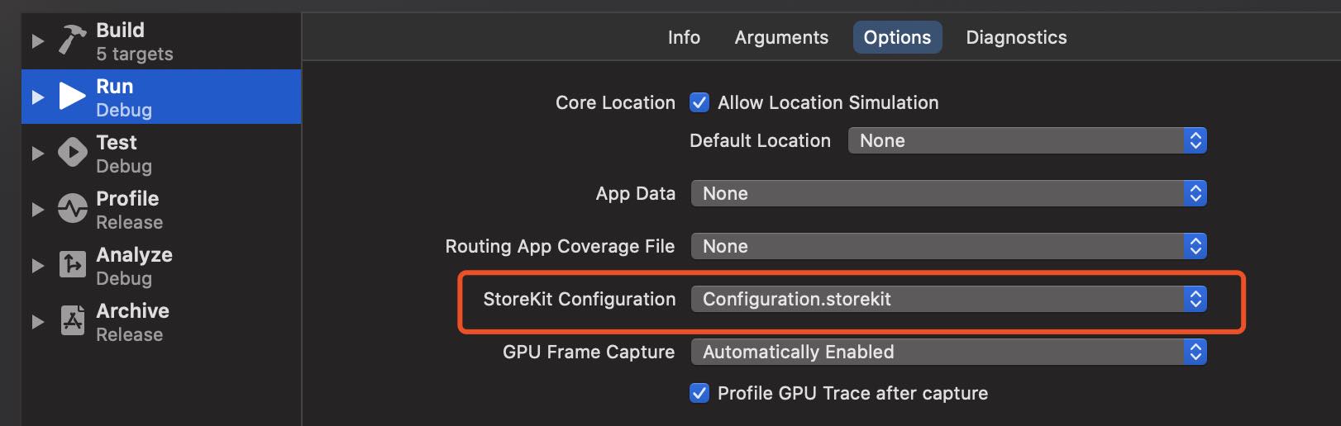Expand the Archive action disclosure triangle
The image size is (1341, 426).
[x=37, y=321]
